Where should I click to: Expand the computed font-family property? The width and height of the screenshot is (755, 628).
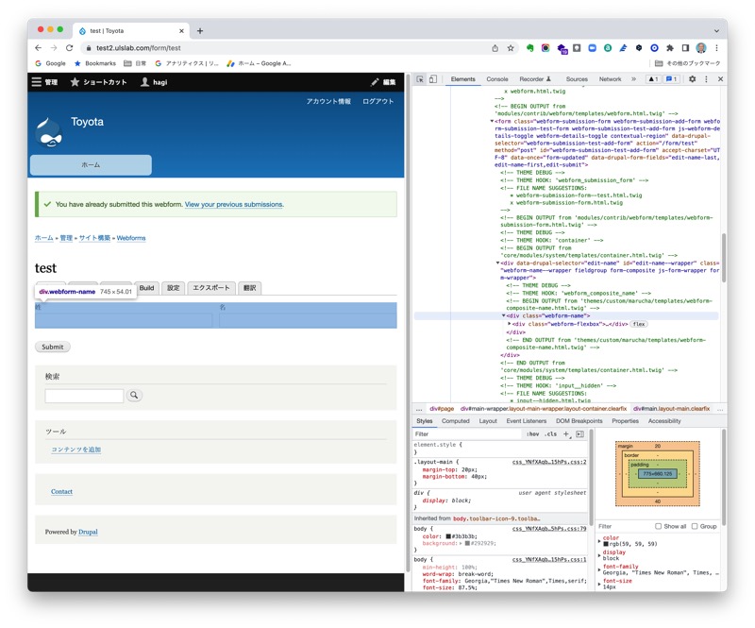(x=599, y=569)
